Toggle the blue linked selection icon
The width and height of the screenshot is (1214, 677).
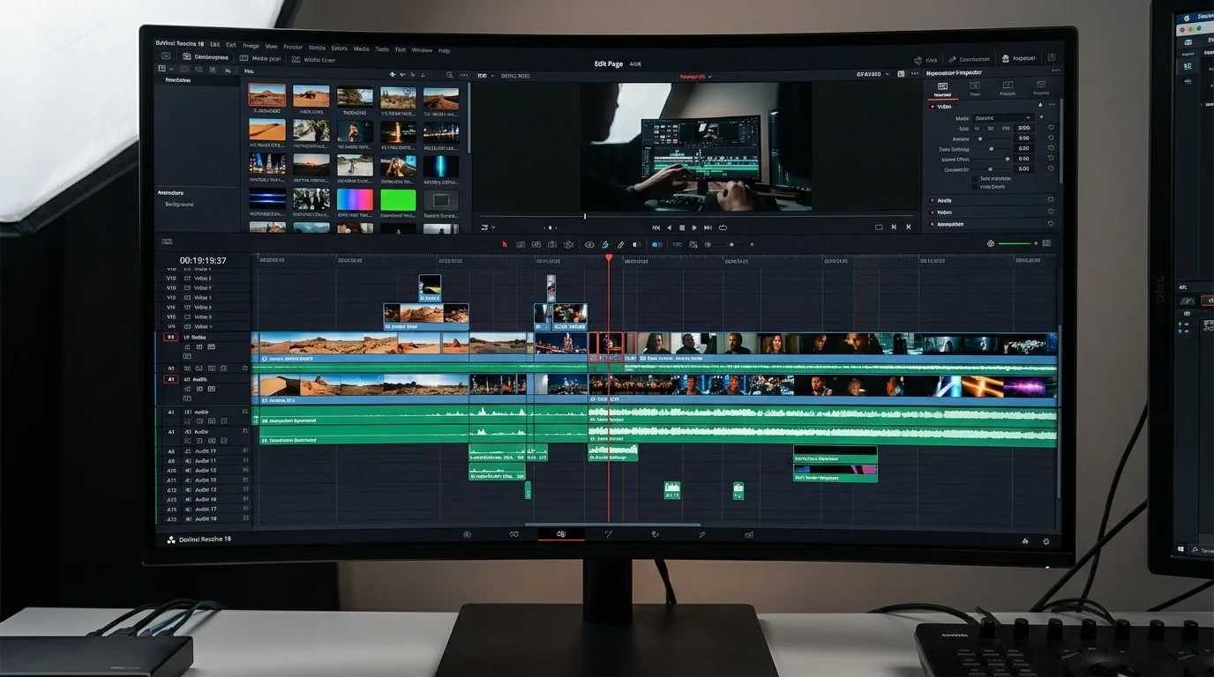tap(605, 244)
